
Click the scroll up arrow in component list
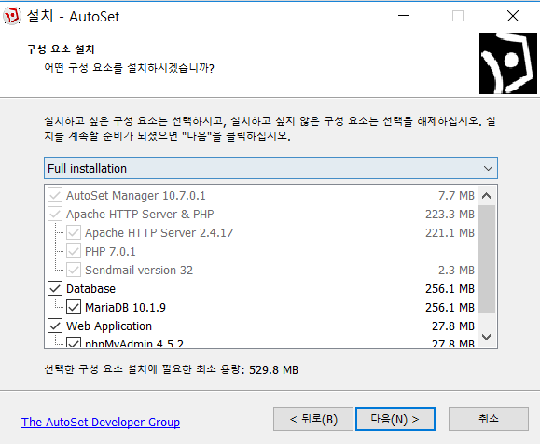pyautogui.click(x=486, y=196)
